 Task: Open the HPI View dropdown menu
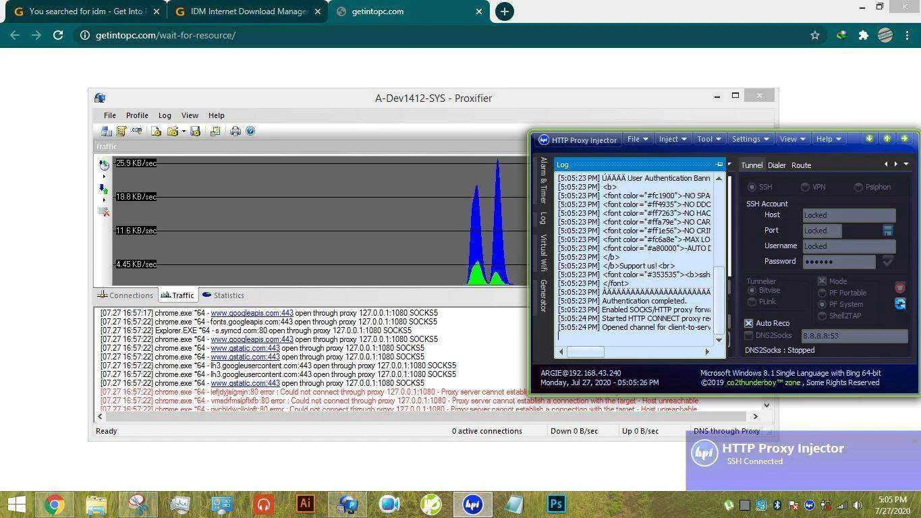tap(792, 139)
